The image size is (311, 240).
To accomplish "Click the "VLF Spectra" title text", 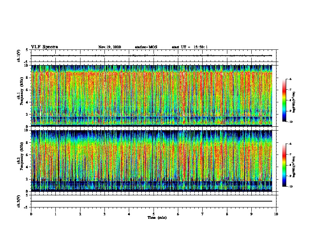I will 44,47.
